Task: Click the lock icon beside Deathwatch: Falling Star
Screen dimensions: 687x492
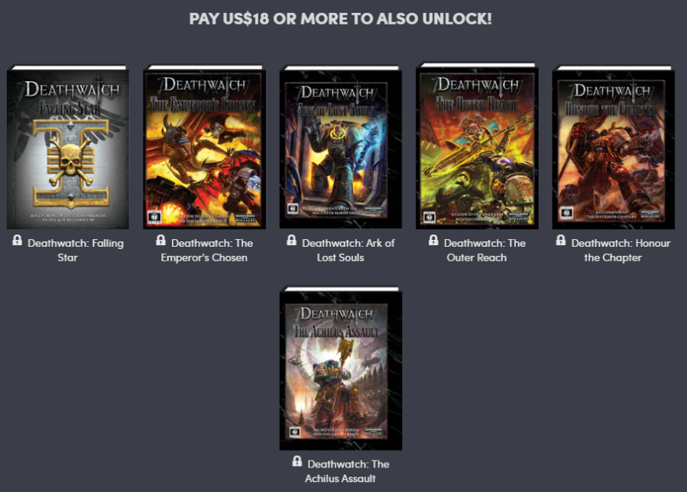Action: [x=17, y=240]
